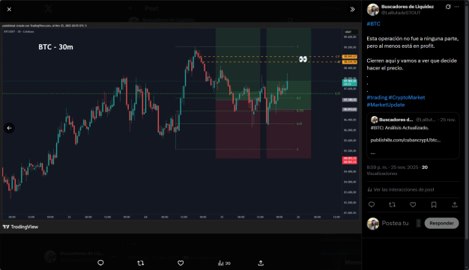Image resolution: width=469 pixels, height=270 pixels.
Task: Open the #BTC hashtag
Action: tap(374, 24)
